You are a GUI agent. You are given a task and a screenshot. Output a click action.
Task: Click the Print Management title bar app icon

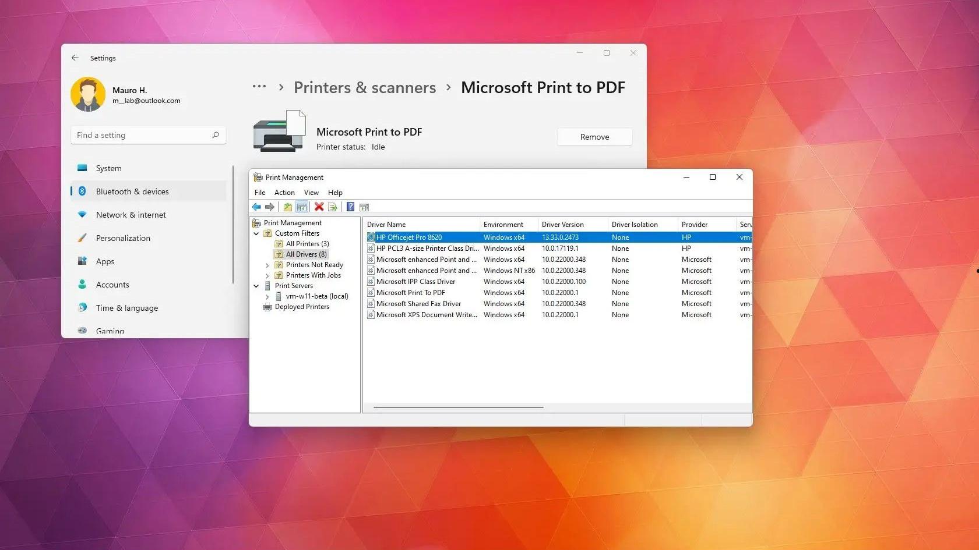click(x=258, y=177)
